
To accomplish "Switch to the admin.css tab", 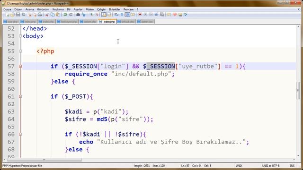I will pos(145,22).
